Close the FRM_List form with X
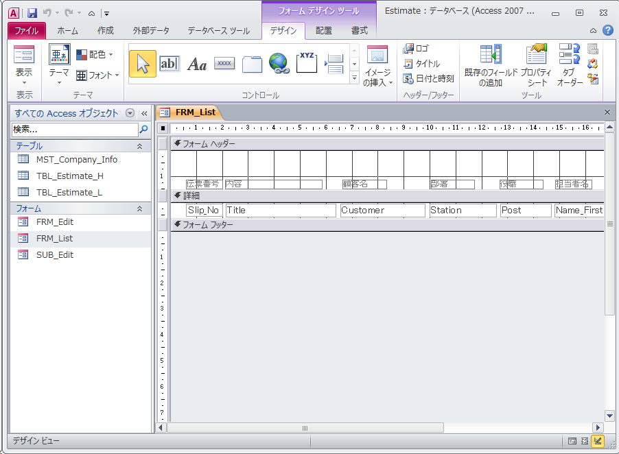This screenshot has width=619, height=454. [x=607, y=112]
